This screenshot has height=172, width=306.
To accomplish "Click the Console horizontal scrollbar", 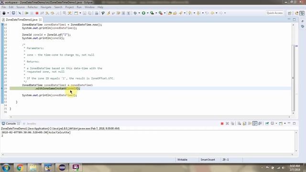I will pos(148,154).
